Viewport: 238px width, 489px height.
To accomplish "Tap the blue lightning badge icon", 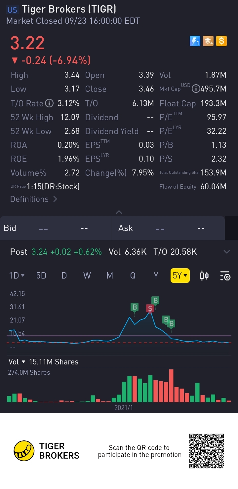I will (x=195, y=41).
